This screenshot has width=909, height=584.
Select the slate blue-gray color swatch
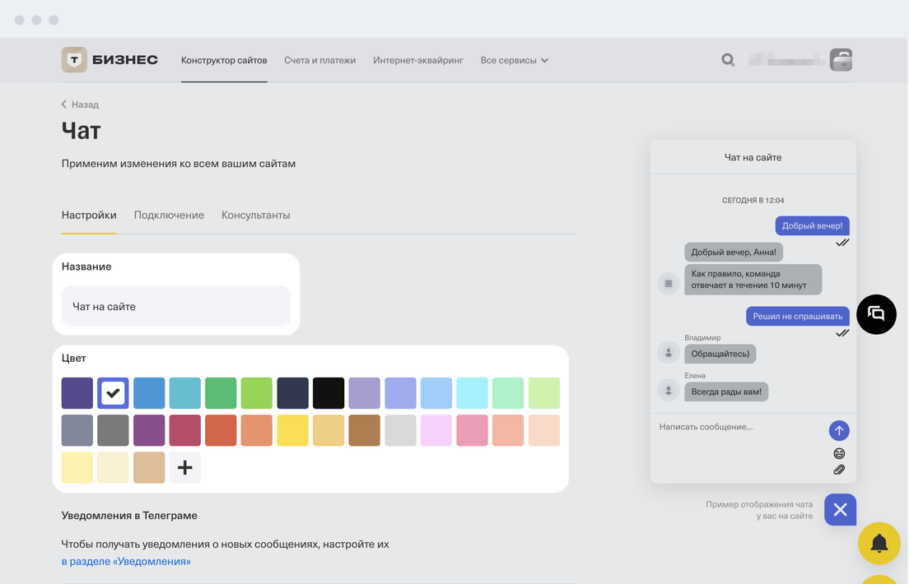click(x=77, y=430)
